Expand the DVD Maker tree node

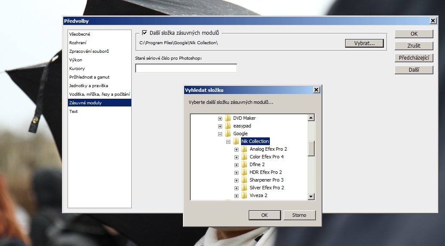[x=220, y=118]
